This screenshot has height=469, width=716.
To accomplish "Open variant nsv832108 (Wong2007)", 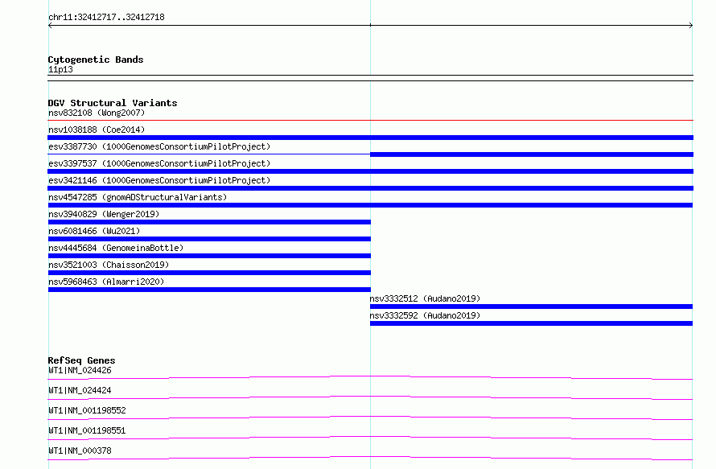I will [x=97, y=113].
